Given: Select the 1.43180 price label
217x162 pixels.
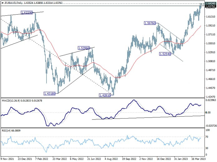Looking at the screenshot, I should pos(50,94).
